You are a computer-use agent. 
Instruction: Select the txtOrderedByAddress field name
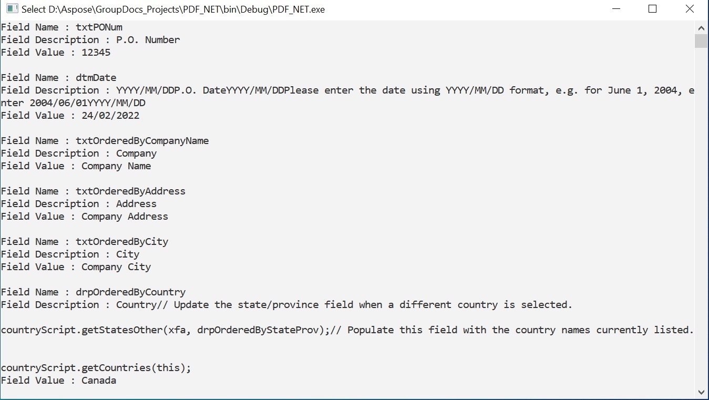131,191
